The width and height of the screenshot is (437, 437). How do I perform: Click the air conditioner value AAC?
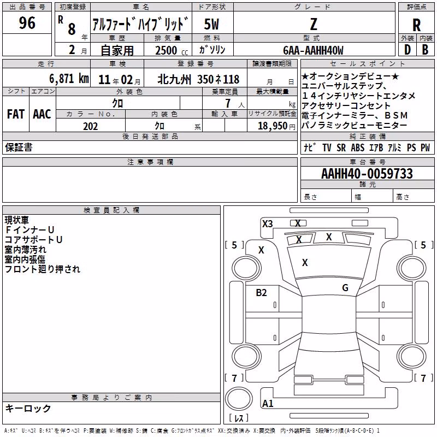42,114
